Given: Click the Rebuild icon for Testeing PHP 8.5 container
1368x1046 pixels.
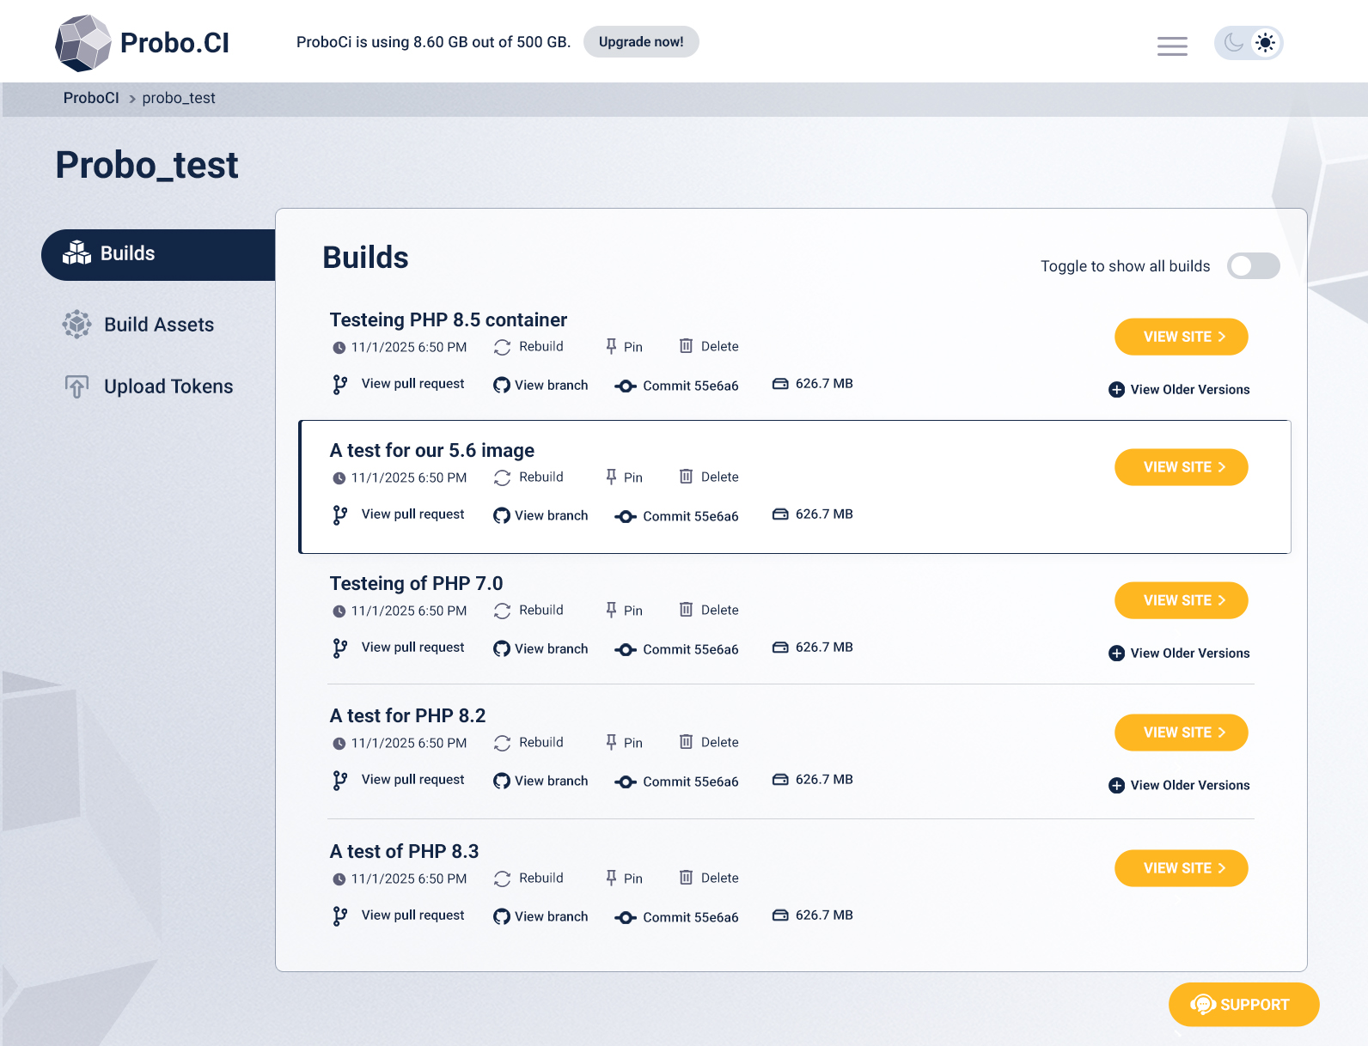Looking at the screenshot, I should 503,347.
